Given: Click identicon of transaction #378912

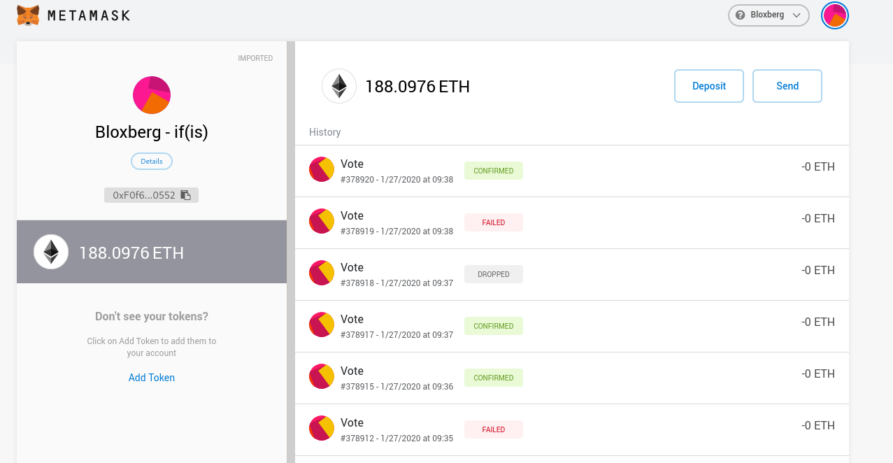Looking at the screenshot, I should coord(322,428).
